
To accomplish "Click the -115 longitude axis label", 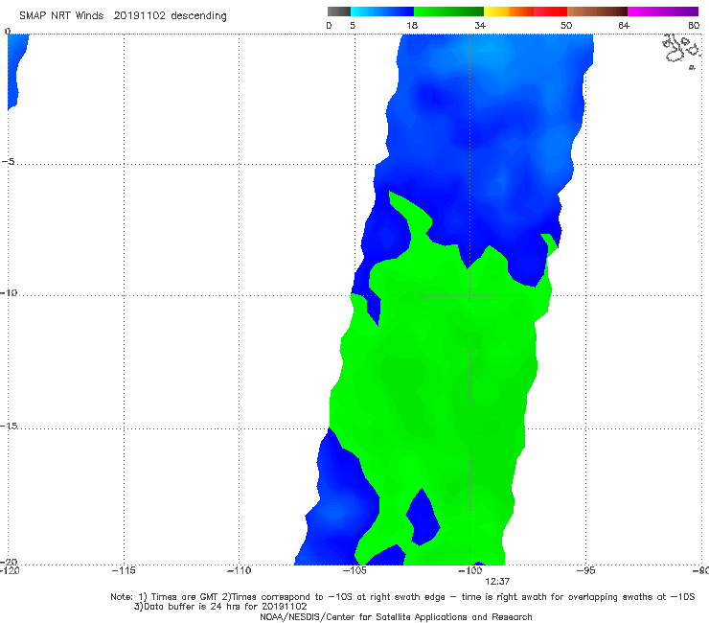I will pyautogui.click(x=124, y=570).
